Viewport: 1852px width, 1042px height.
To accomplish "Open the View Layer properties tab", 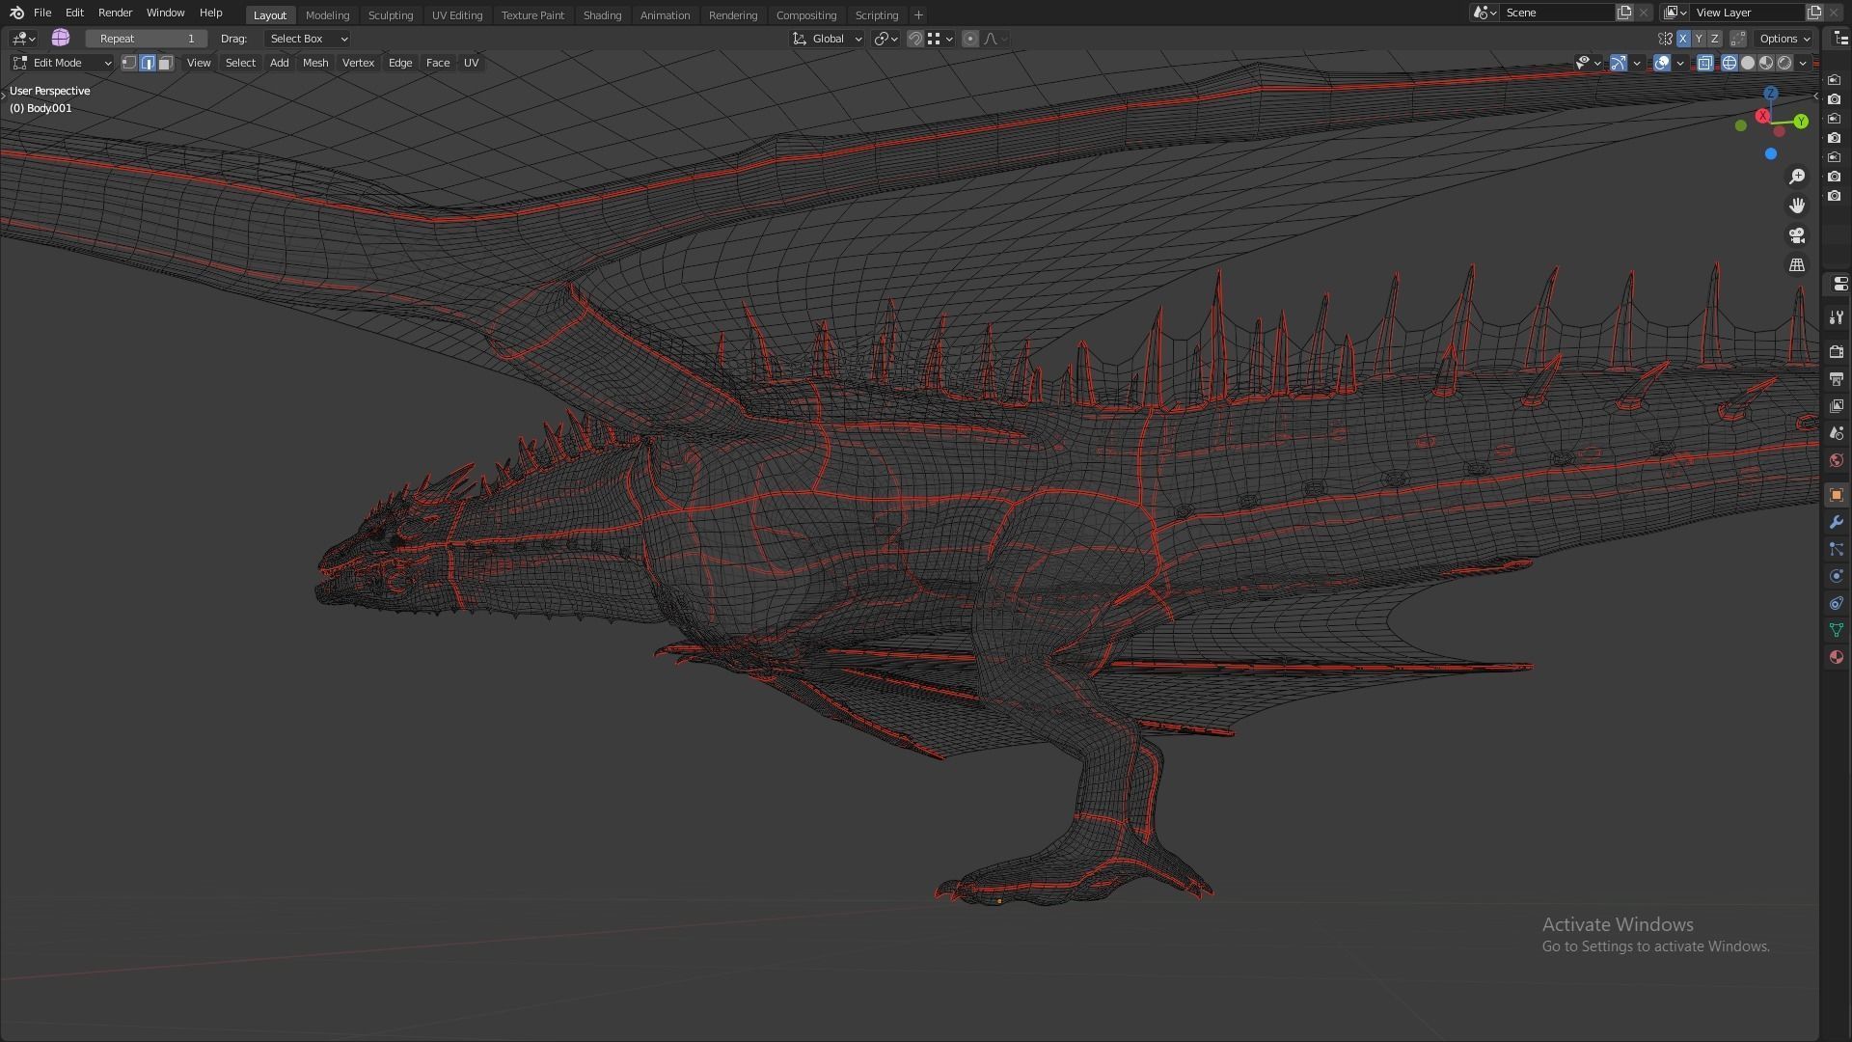I will pyautogui.click(x=1836, y=406).
